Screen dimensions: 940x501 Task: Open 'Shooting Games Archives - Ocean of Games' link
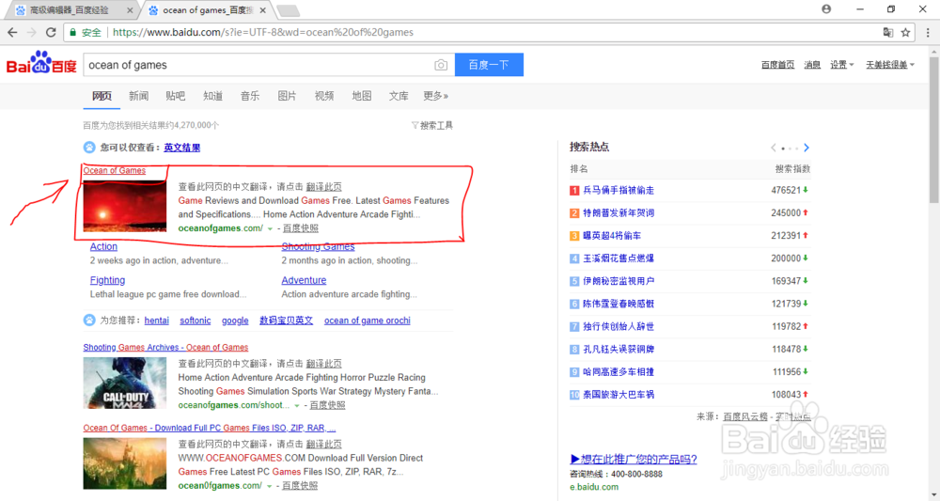pos(165,347)
